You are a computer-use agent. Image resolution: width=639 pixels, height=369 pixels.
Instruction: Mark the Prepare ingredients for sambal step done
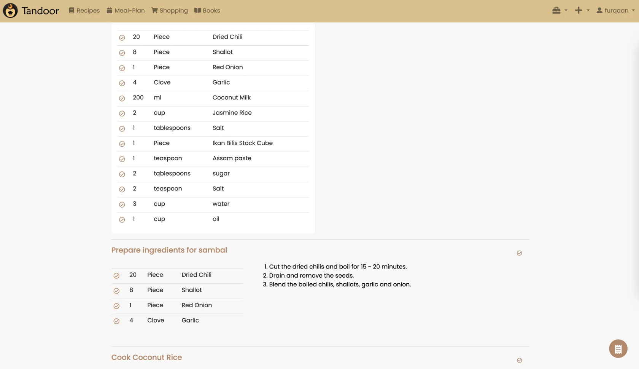pos(519,253)
